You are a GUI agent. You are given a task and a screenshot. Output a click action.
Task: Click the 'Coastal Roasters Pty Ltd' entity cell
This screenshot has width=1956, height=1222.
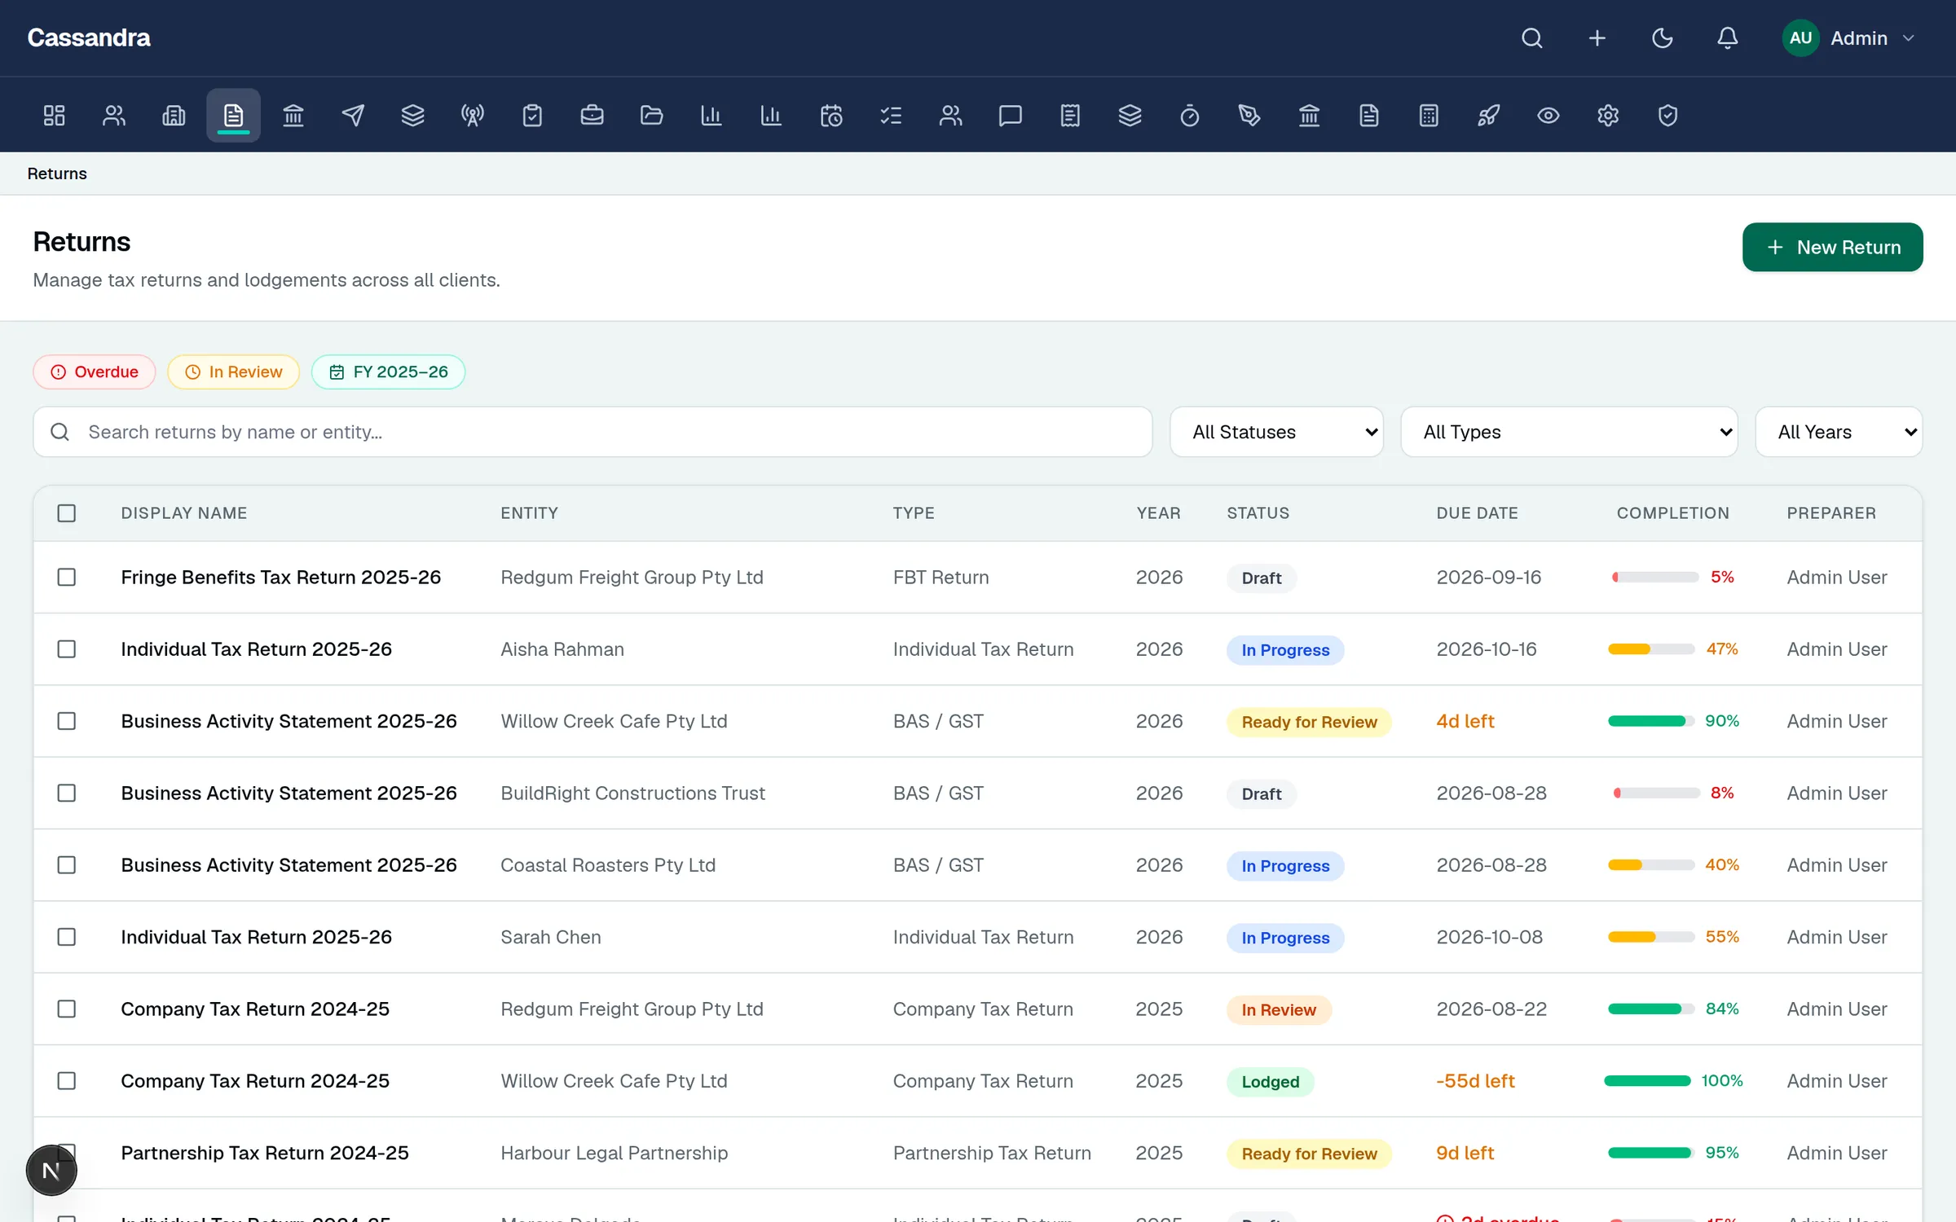pyautogui.click(x=608, y=865)
